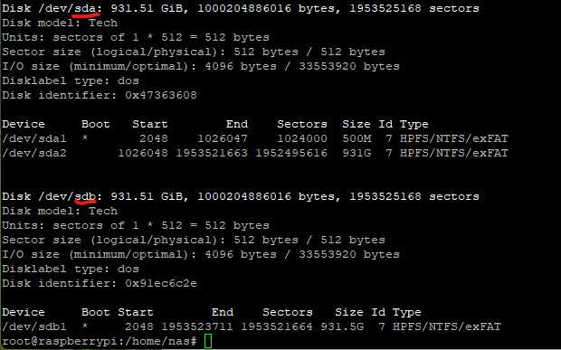
Task: Click the boot asterisk on the sda1 row
Action: click(x=85, y=137)
